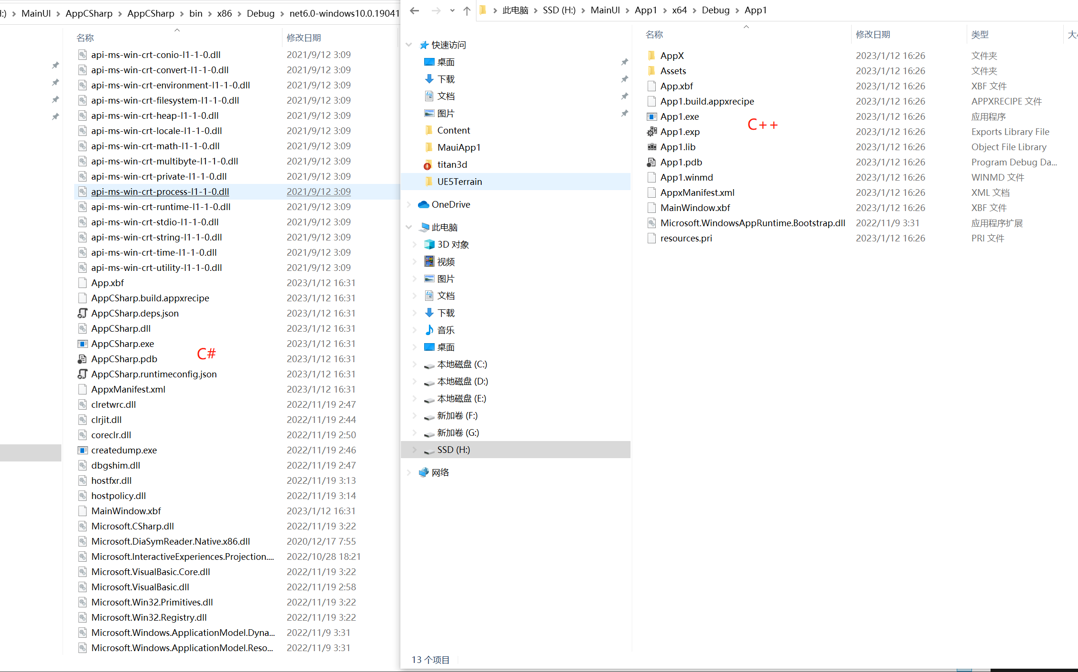This screenshot has height=672, width=1078.
Task: Expand the 本地磁盘 (C:) drive node
Action: 414,364
